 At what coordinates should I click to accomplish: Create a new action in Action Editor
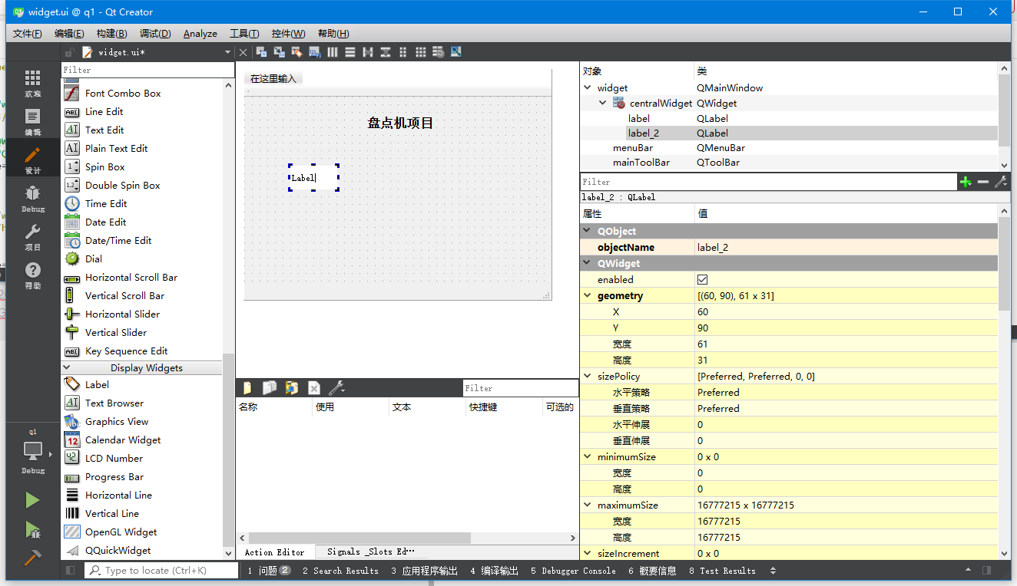246,388
